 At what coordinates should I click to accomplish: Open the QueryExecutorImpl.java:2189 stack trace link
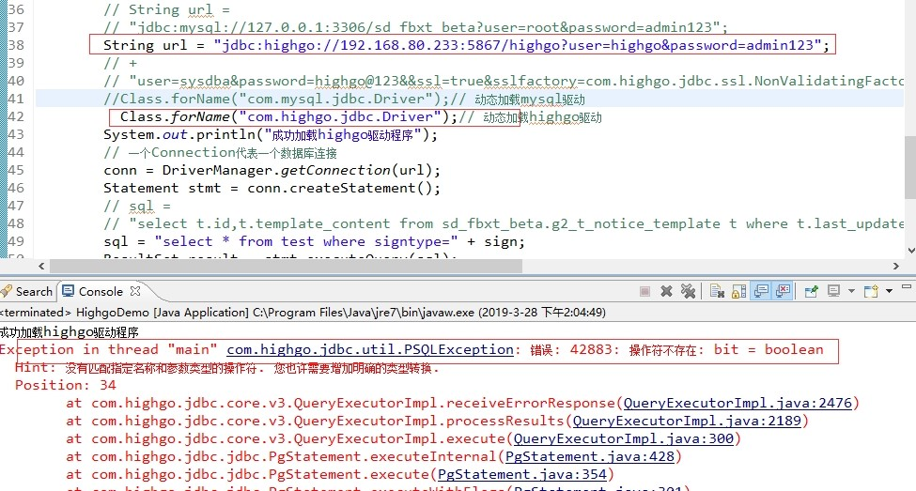(x=687, y=421)
